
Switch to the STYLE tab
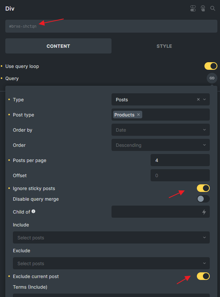click(164, 46)
